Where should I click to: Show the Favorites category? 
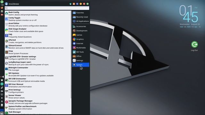coord(80,13)
